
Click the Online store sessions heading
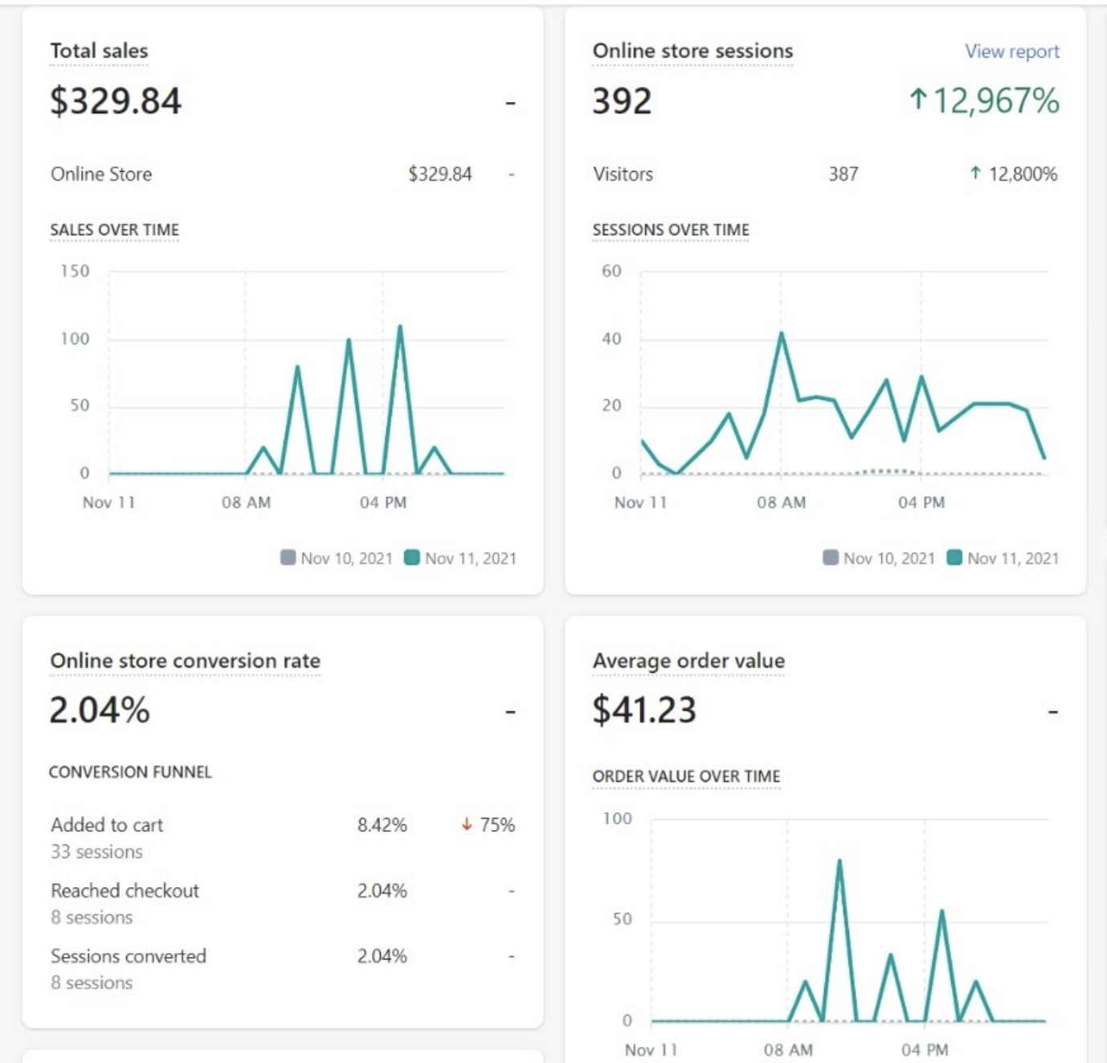click(x=692, y=51)
